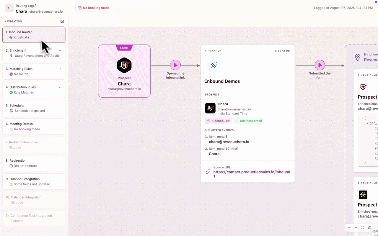Click the 'No booking made' status badge
The width and height of the screenshot is (378, 236).
point(94,8)
